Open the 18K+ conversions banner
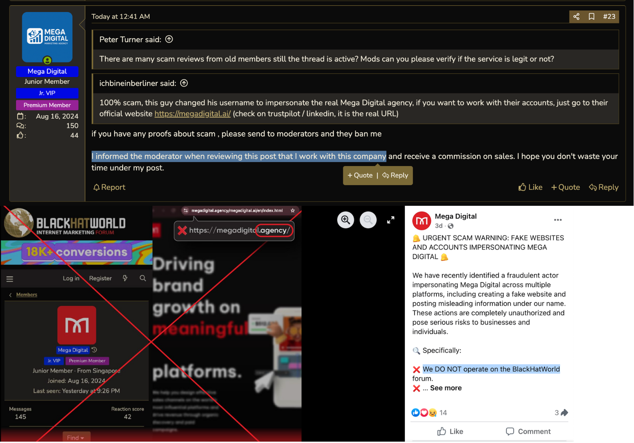The height and width of the screenshot is (443, 634). click(x=77, y=253)
